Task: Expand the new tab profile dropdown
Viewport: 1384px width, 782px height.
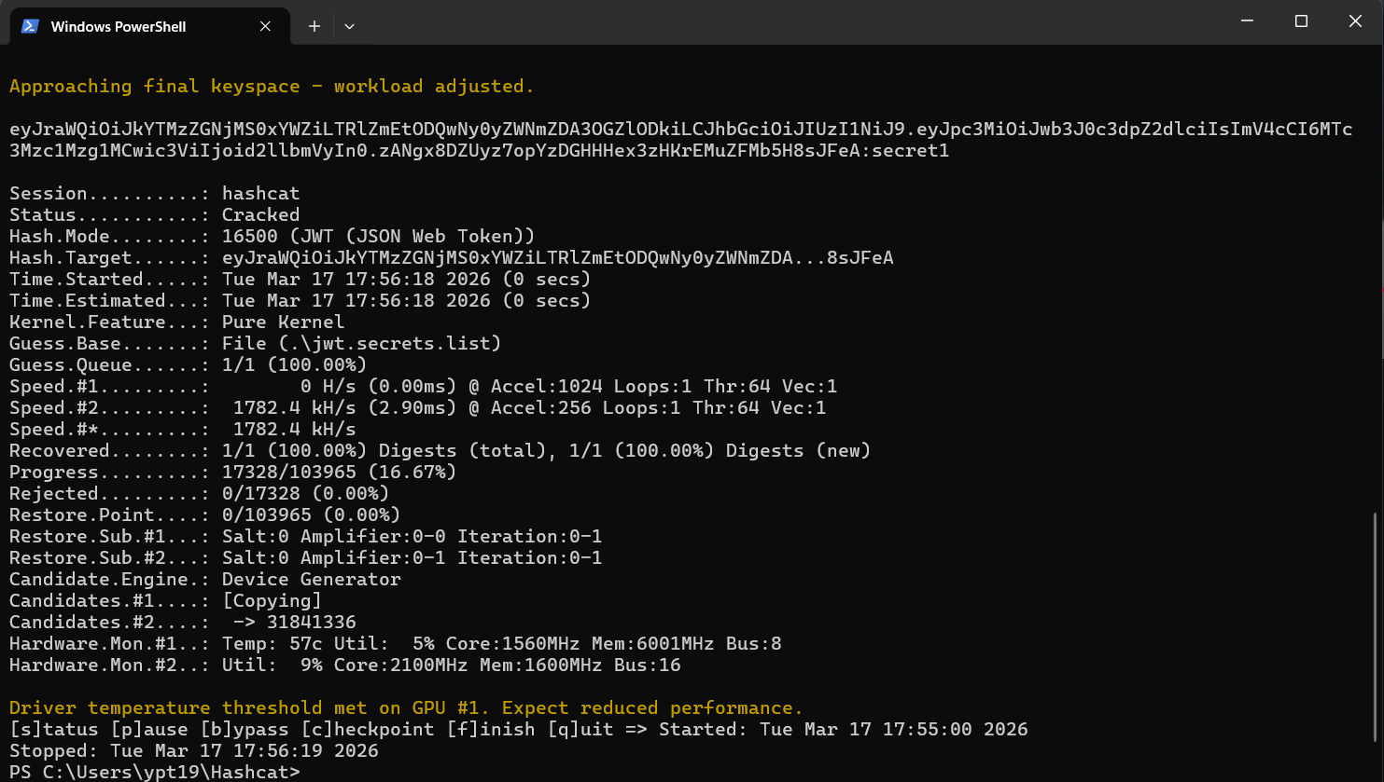Action: (349, 26)
